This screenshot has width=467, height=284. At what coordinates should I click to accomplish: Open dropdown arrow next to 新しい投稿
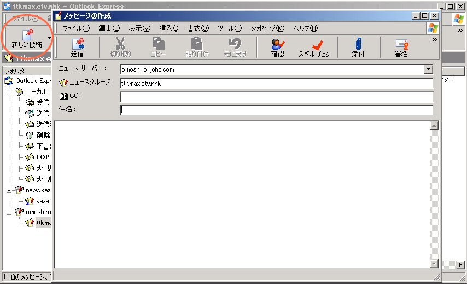pos(49,38)
